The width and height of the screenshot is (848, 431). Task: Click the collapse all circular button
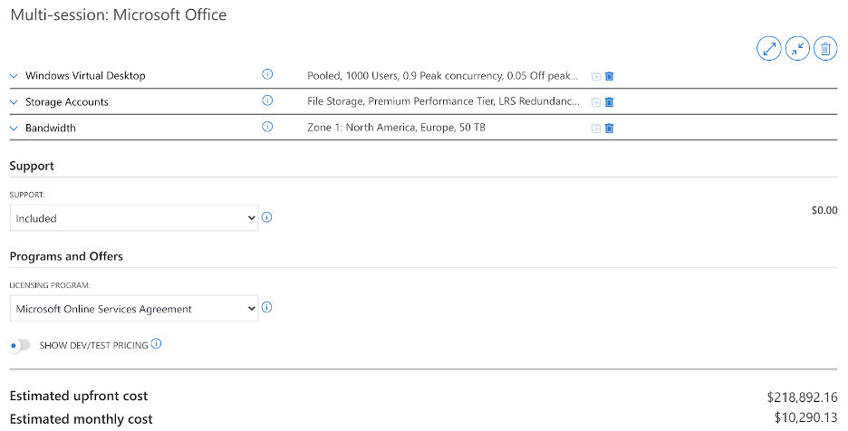[x=797, y=49]
